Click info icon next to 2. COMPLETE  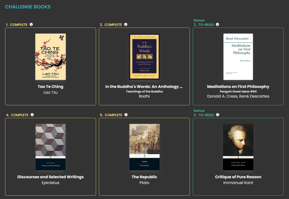(126, 25)
